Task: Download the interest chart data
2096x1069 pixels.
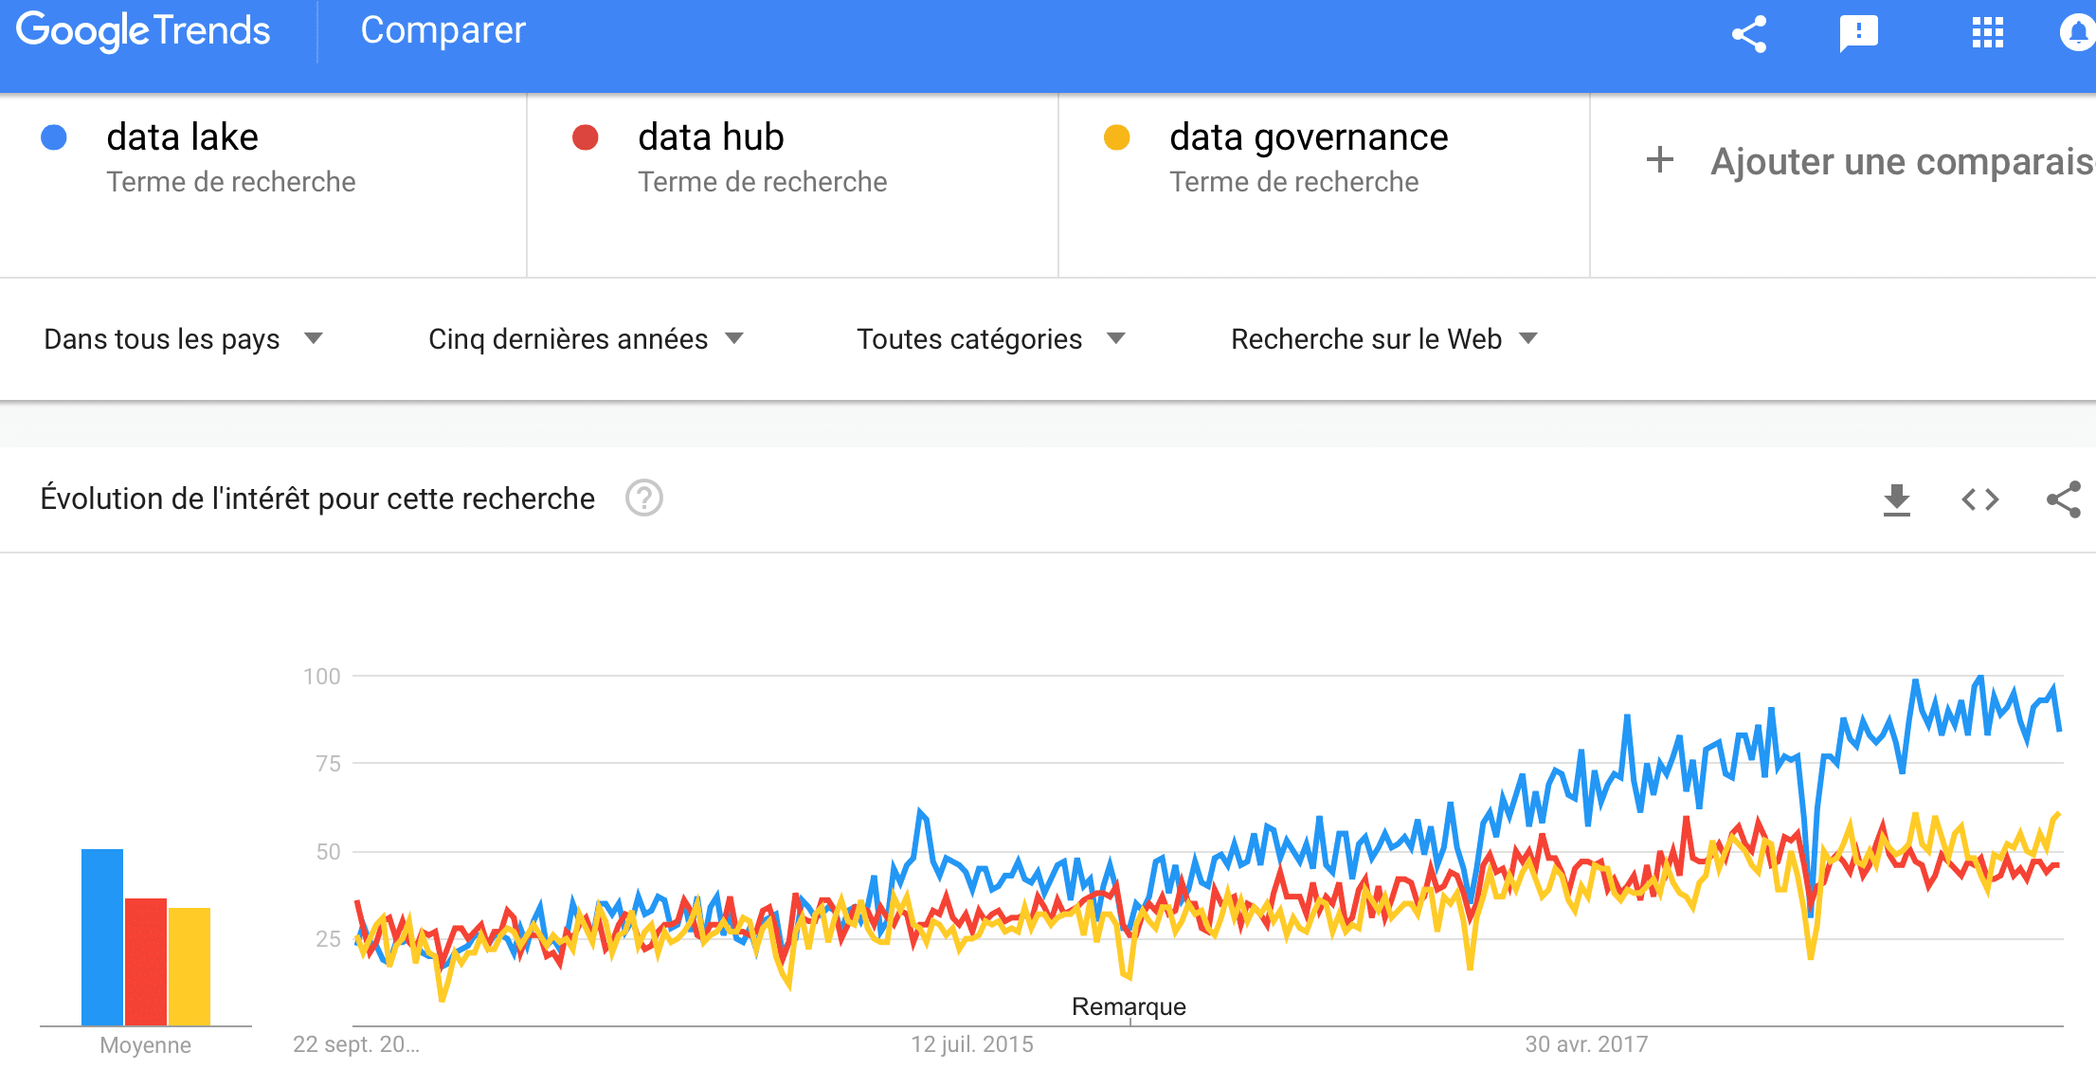Action: (x=1896, y=499)
